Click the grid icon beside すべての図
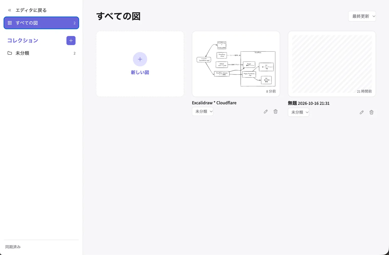 click(x=10, y=23)
